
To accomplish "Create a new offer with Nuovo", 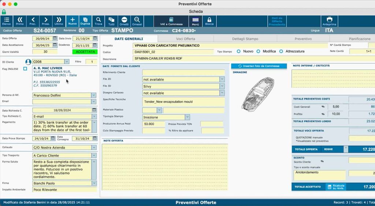I will pos(72,21).
